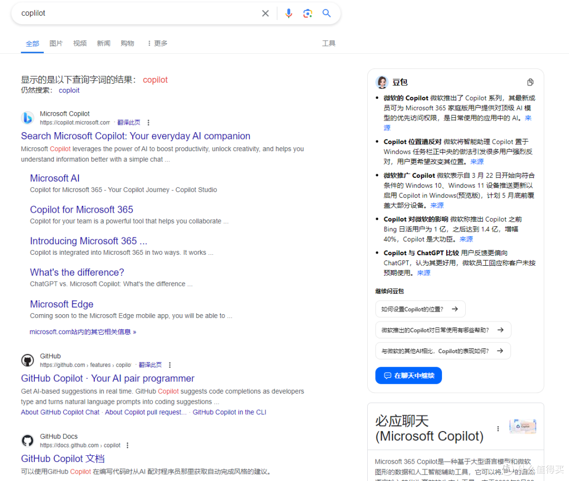
Task: Ask 与微软的其他AI相比, Copilot的表现如何?
Action: click(443, 351)
